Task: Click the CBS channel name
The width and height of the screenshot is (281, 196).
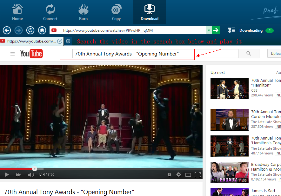Action: [x=254, y=90]
